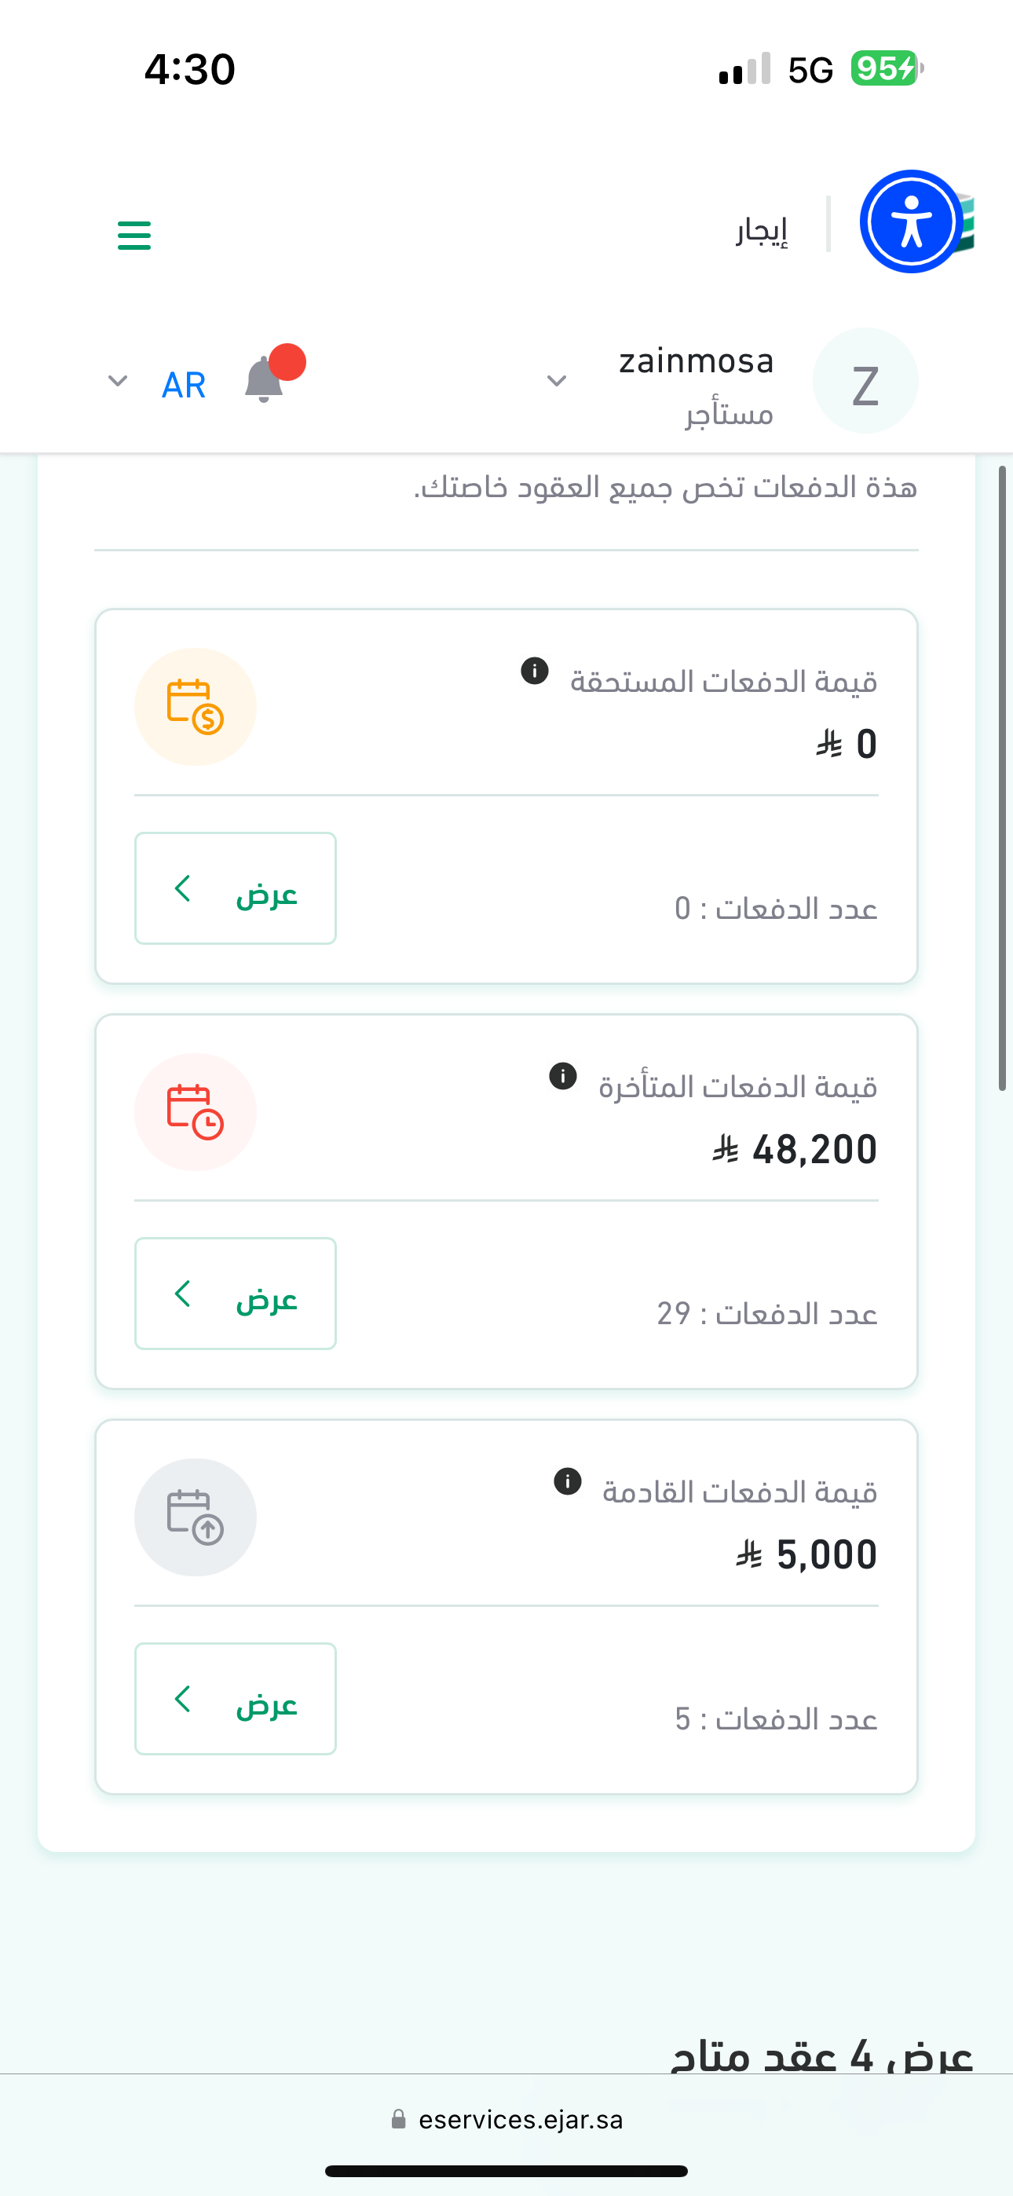Image resolution: width=1013 pixels, height=2196 pixels.
Task: Select the AR language label
Action: pos(183,386)
